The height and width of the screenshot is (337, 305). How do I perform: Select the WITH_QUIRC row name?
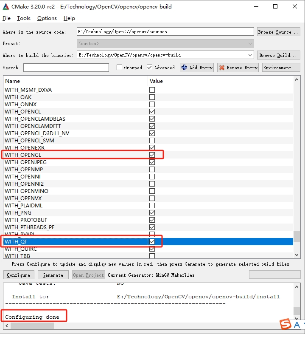(21, 249)
